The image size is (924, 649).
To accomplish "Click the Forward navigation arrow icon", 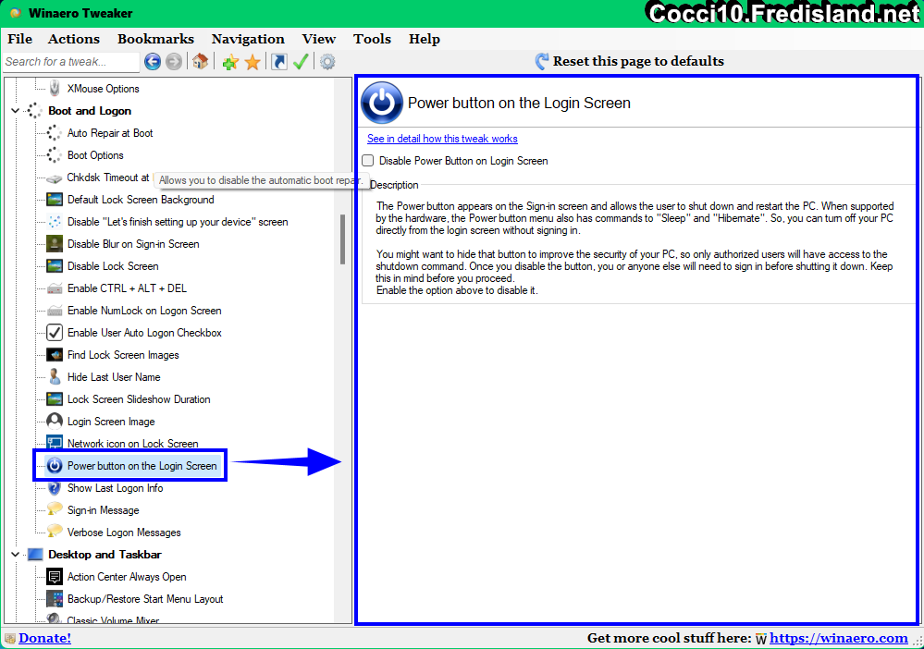I will pyautogui.click(x=174, y=61).
